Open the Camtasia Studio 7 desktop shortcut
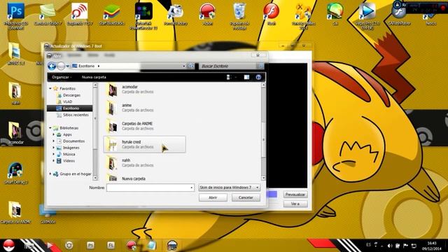448x252 pixels. 48,14
